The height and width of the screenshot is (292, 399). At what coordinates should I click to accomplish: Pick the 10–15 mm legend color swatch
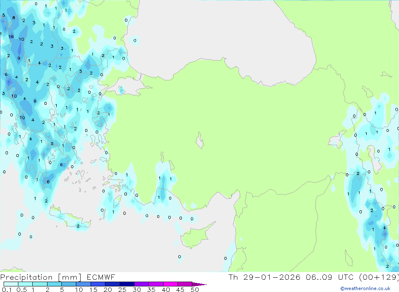click(83, 284)
